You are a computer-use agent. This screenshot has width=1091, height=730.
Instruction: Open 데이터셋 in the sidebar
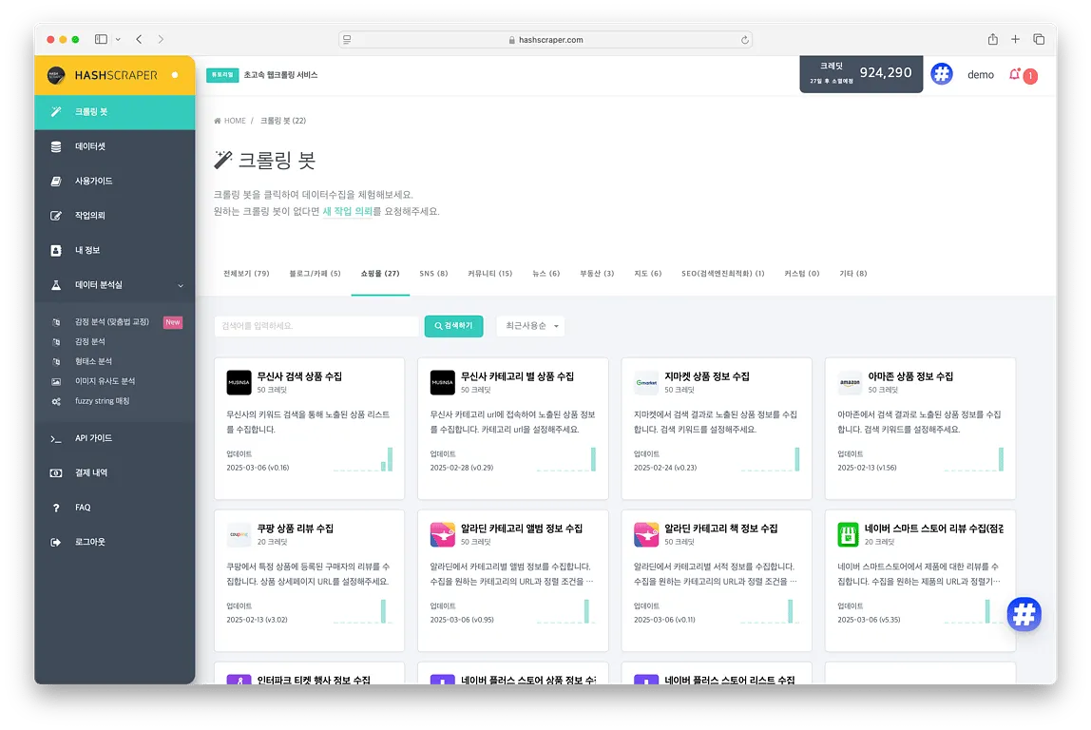tap(90, 146)
